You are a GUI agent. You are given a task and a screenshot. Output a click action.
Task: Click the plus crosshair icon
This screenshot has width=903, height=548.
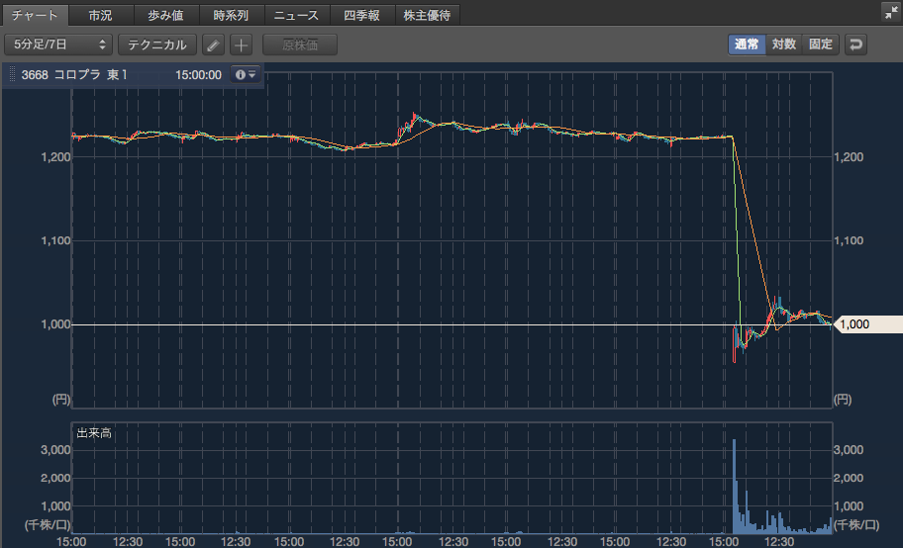tap(242, 45)
